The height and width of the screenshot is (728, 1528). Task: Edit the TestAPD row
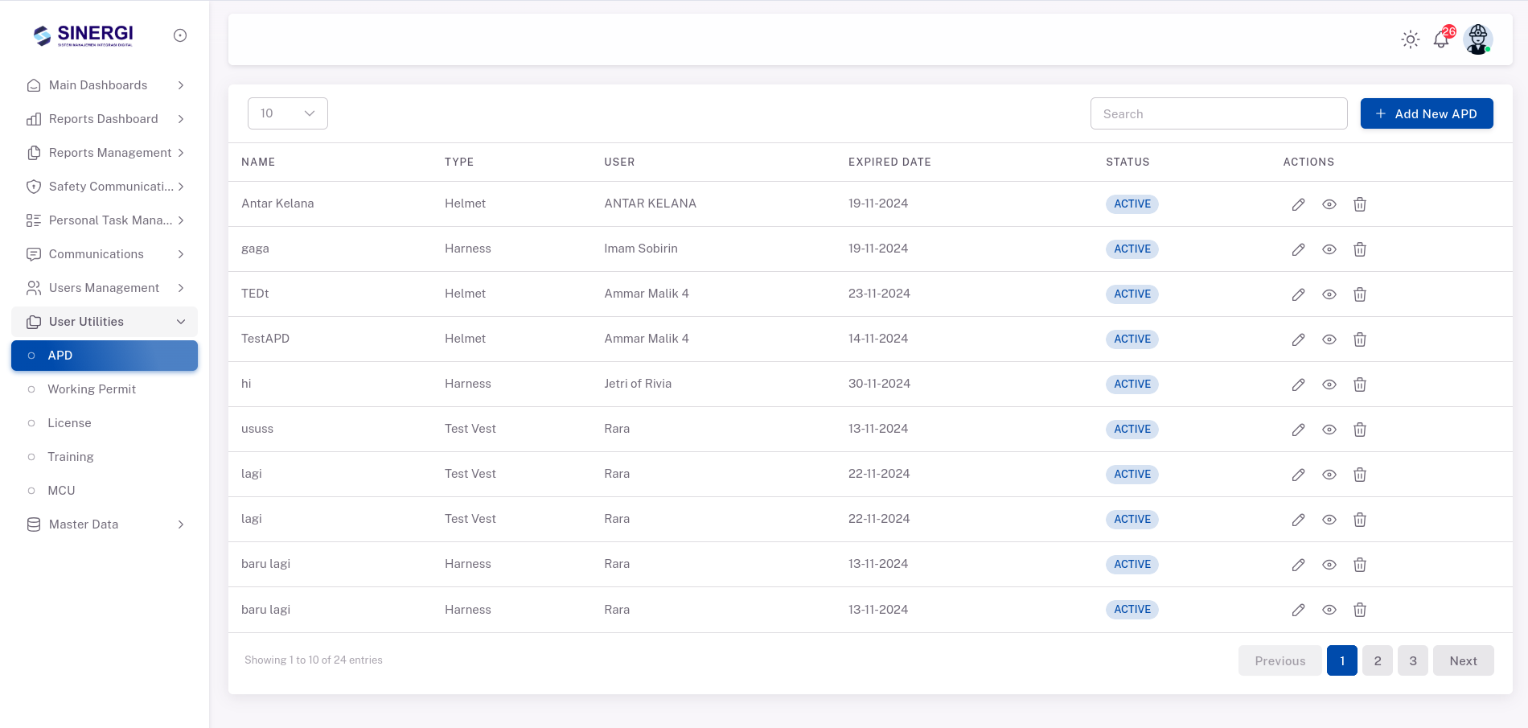pyautogui.click(x=1298, y=339)
